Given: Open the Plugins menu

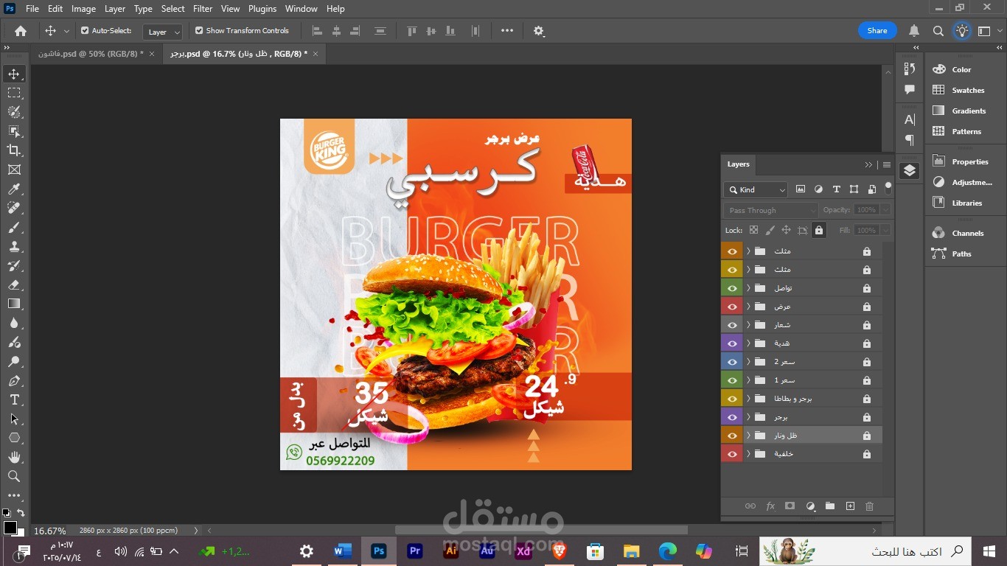Looking at the screenshot, I should pos(262,9).
